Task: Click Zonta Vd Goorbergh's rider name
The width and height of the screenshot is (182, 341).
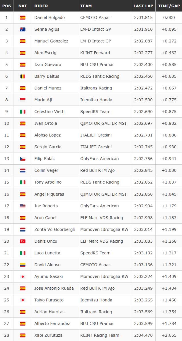Action: tap(55, 229)
